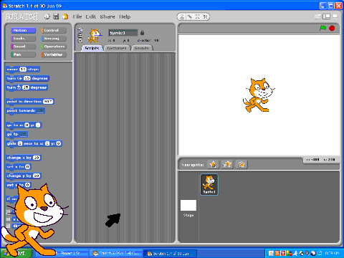Paint a new sprite

[213, 164]
